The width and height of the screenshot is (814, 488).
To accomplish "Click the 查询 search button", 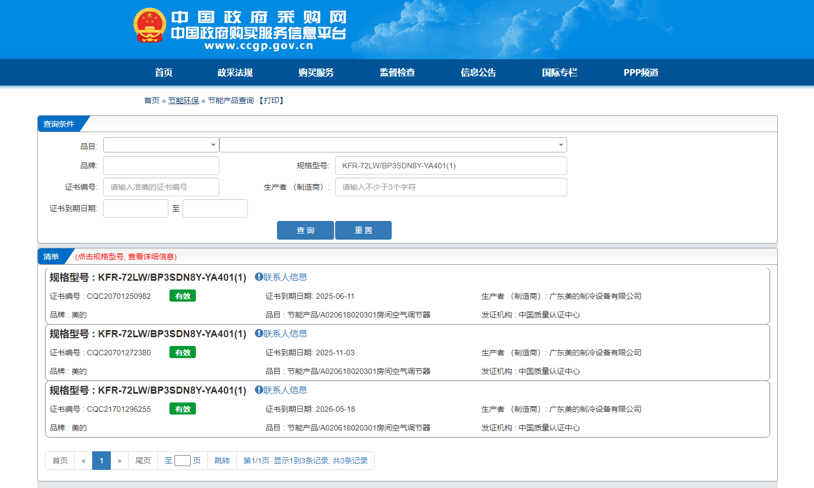I will (x=306, y=230).
